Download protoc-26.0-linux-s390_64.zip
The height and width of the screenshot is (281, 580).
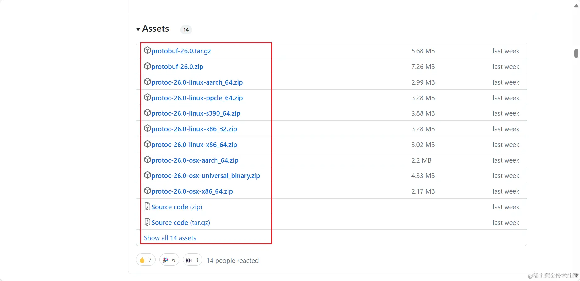click(x=196, y=113)
